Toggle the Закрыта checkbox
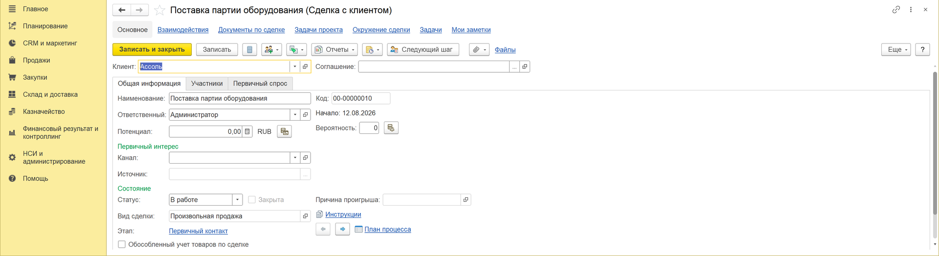Image resolution: width=939 pixels, height=256 pixels. (252, 200)
